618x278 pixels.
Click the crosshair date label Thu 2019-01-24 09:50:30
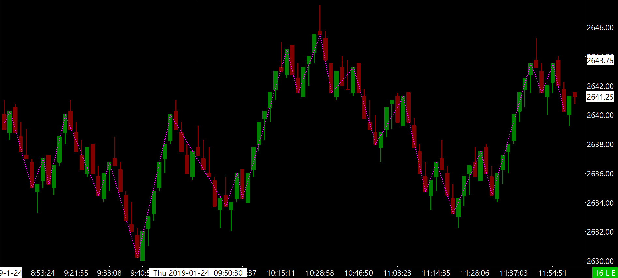click(198, 273)
